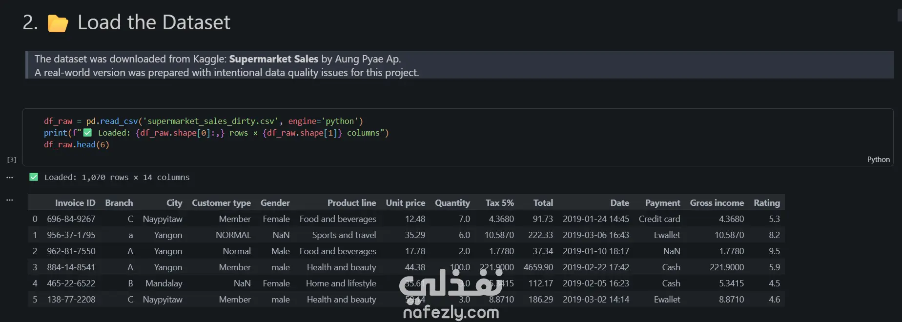This screenshot has height=322, width=902.
Task: Open the cell output ellipsis menu beside Loaded text
Action: 10,178
